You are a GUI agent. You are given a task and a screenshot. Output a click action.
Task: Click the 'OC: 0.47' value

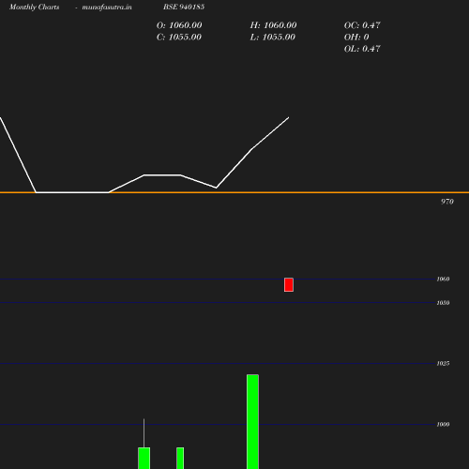click(362, 25)
